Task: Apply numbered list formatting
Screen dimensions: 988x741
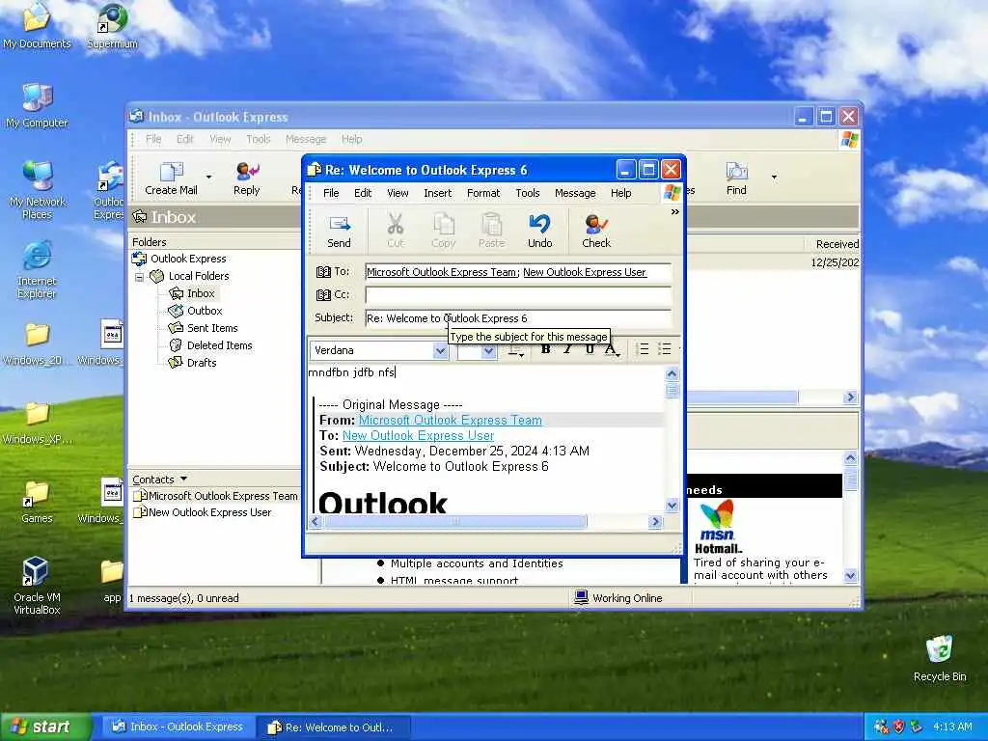Action: tap(644, 349)
